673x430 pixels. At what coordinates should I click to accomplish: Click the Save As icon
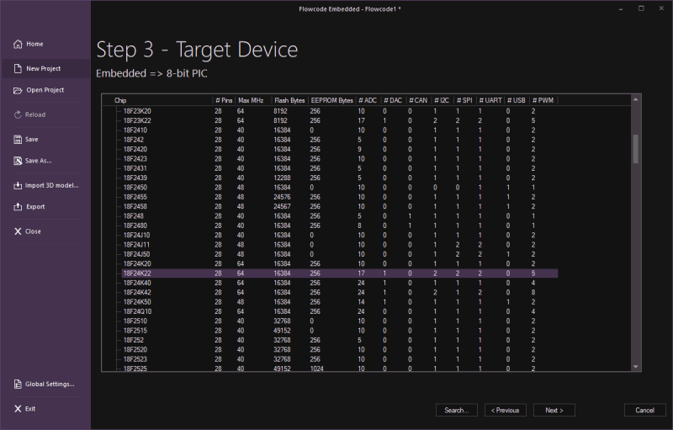18,160
